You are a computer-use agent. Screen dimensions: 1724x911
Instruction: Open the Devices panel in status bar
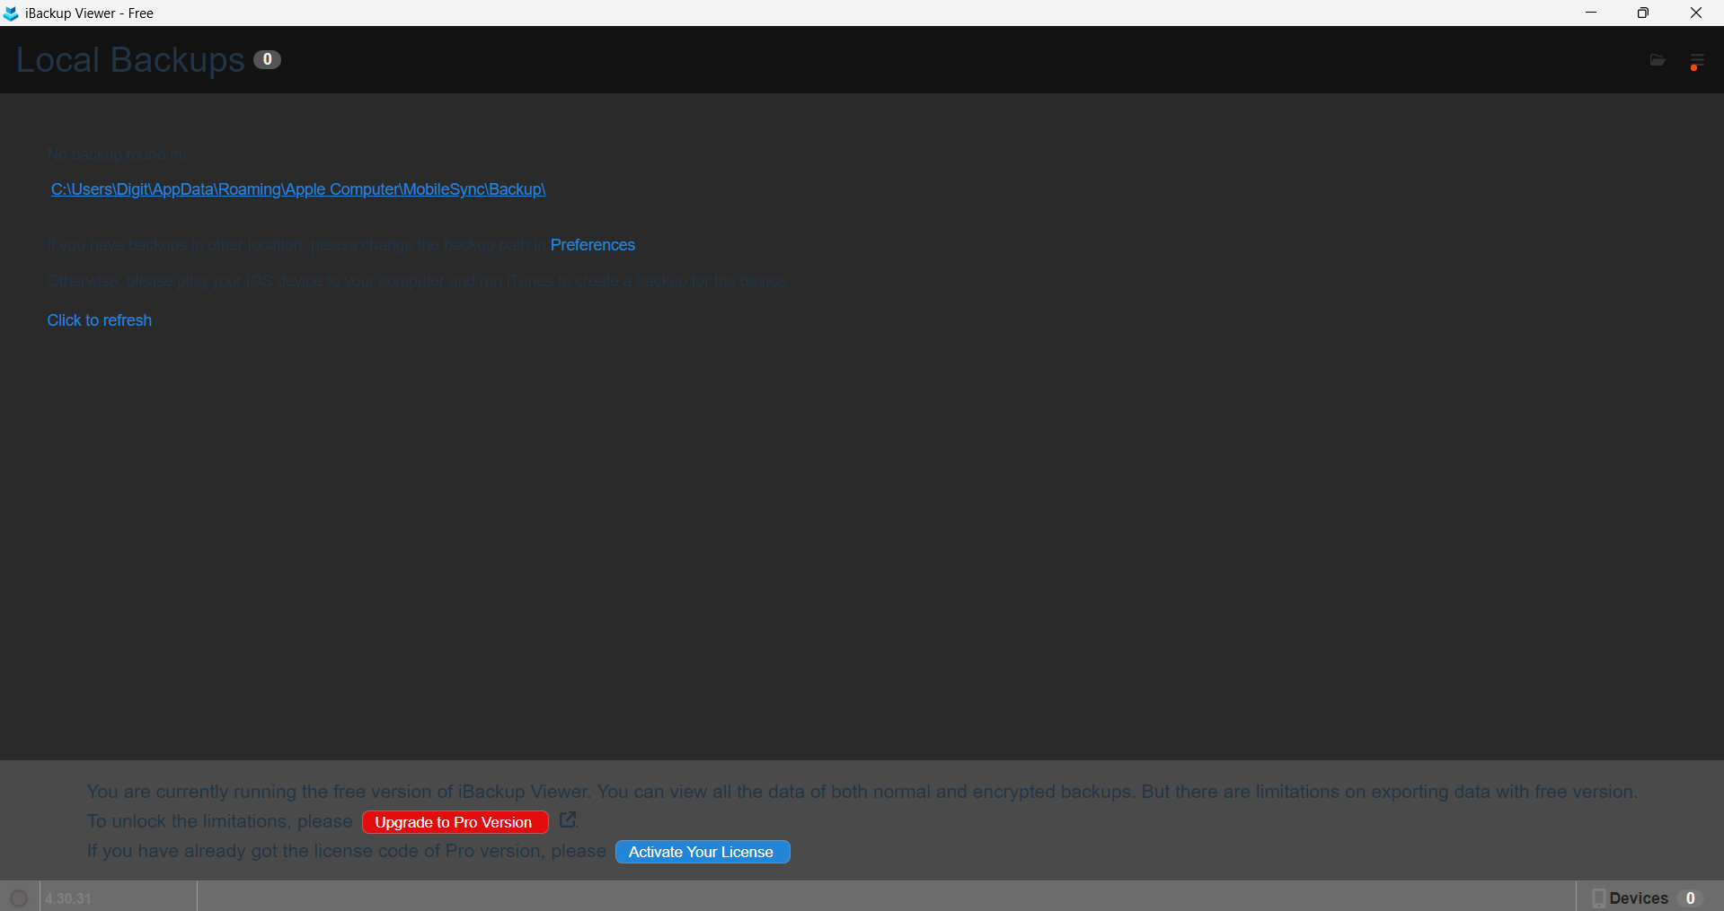pos(1649,898)
